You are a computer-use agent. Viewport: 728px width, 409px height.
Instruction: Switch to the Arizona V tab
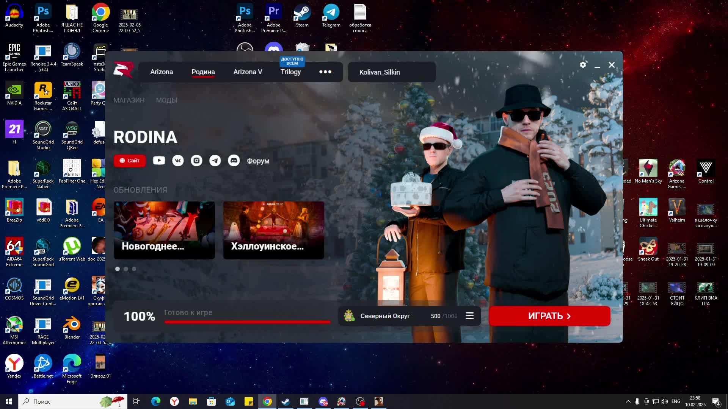pyautogui.click(x=248, y=72)
